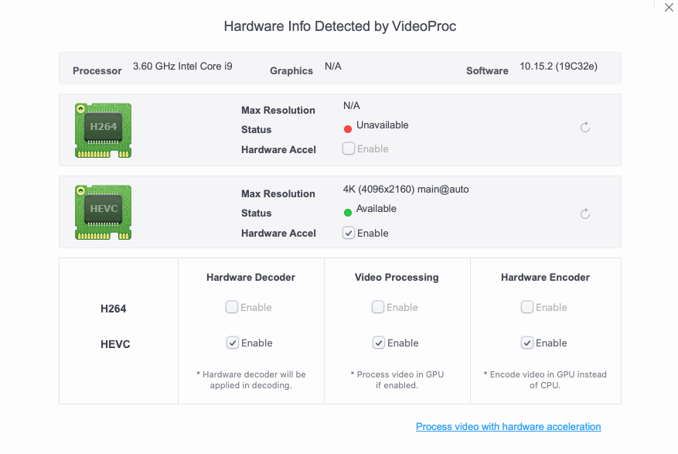678x454 pixels.
Task: Click the red Unavailable status dot
Action: click(x=348, y=129)
